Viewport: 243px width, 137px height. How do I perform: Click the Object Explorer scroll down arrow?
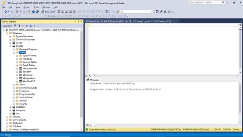pyautogui.click(x=82, y=129)
